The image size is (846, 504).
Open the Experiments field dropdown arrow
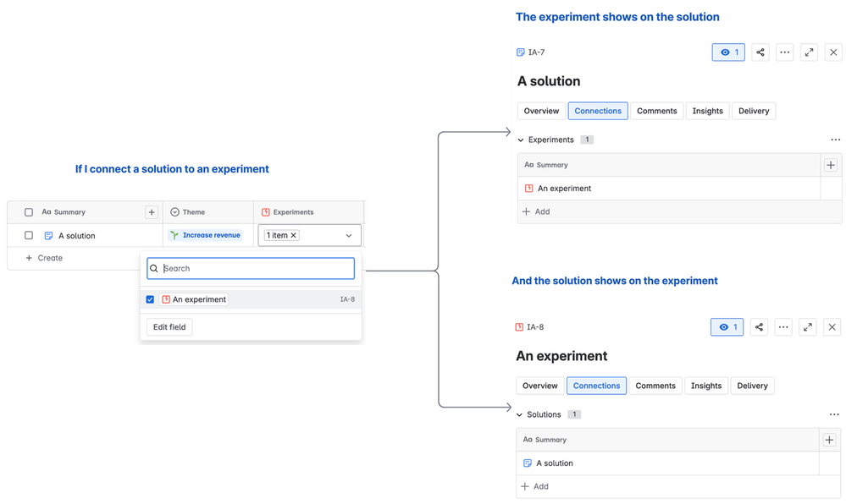(x=349, y=236)
